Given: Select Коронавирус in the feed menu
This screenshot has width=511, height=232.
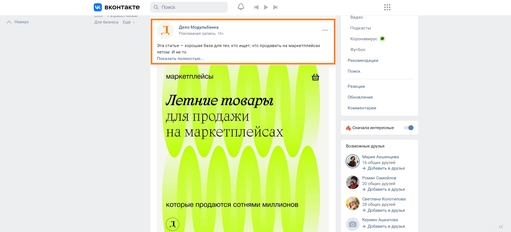Looking at the screenshot, I should tap(364, 39).
